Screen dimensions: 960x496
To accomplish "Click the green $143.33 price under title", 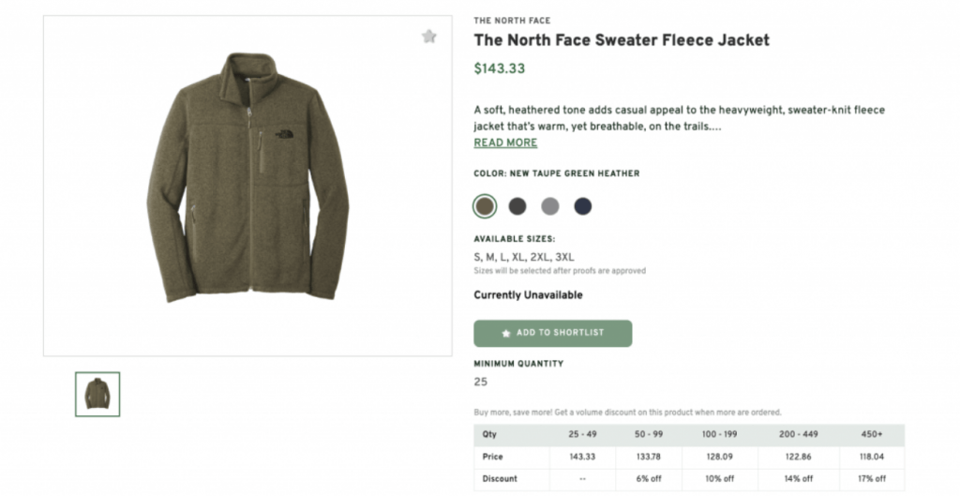I will click(499, 68).
